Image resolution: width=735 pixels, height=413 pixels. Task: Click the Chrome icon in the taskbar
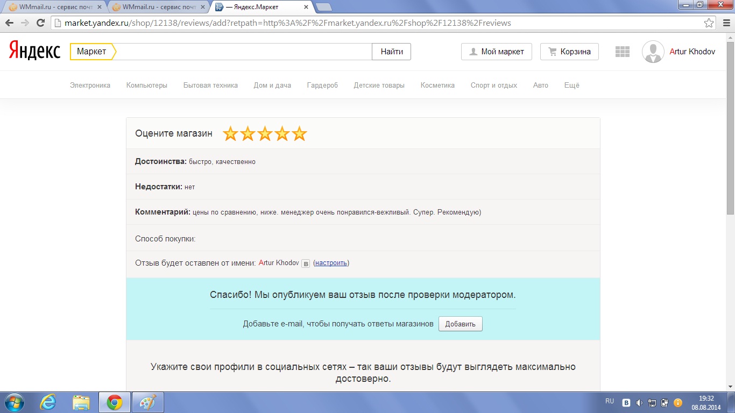(114, 402)
